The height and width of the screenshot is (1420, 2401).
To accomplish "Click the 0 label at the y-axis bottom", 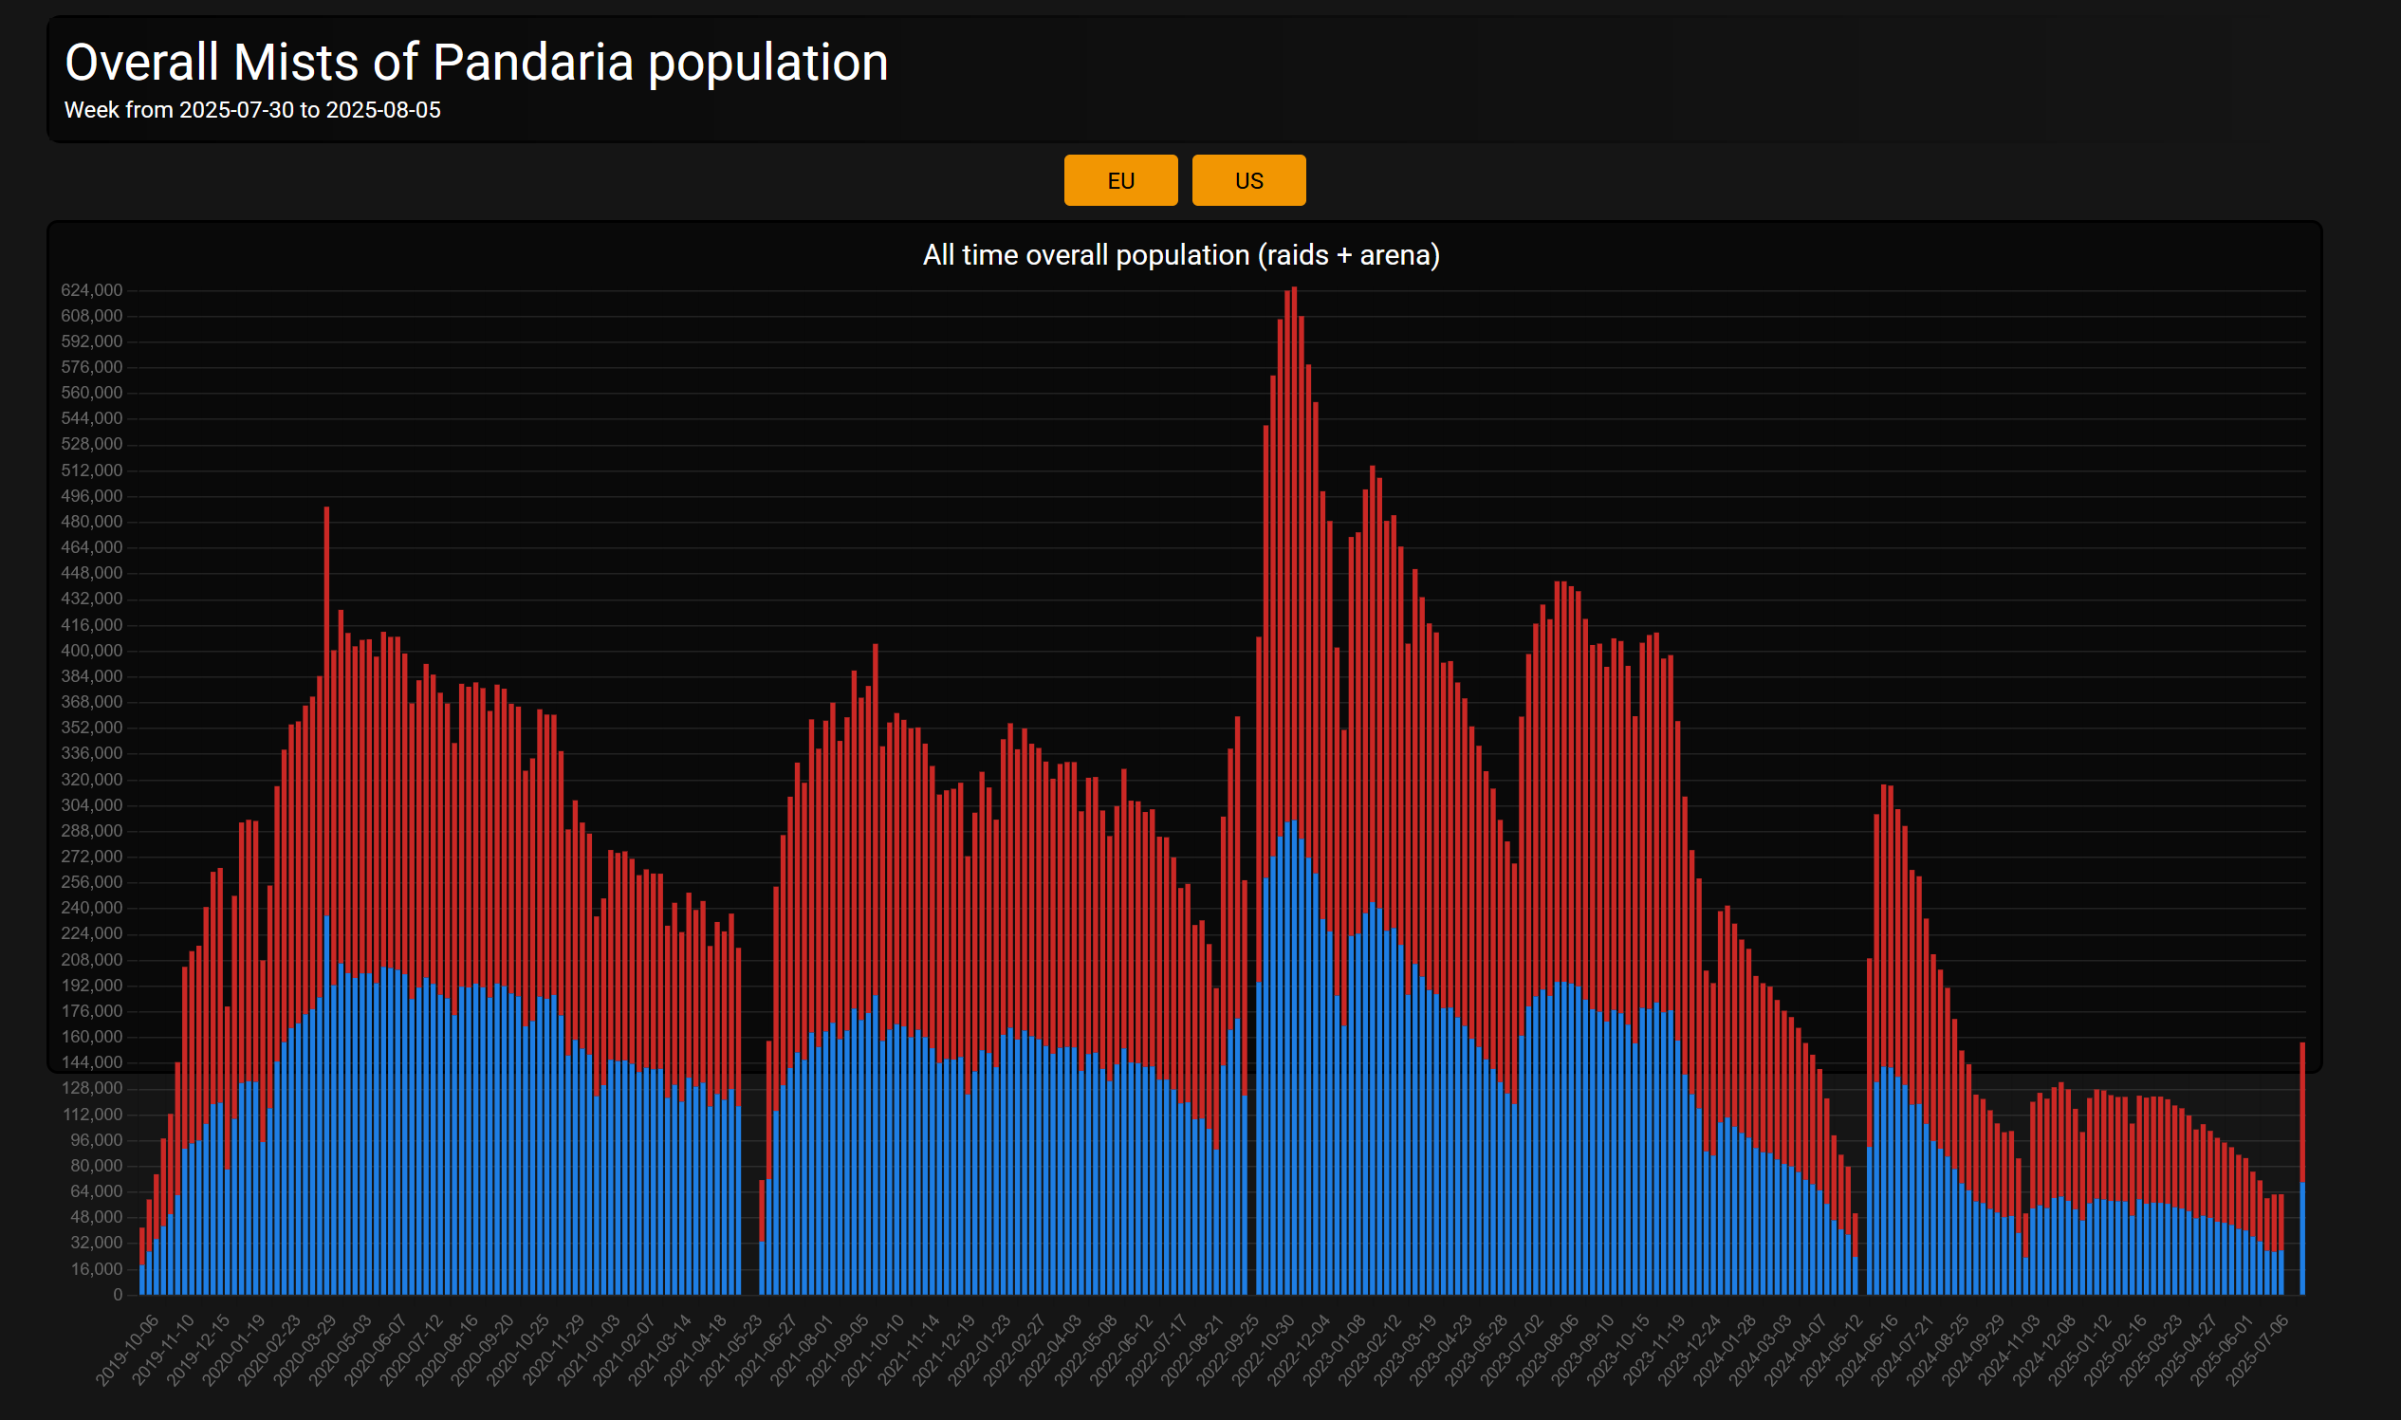I will point(118,1294).
